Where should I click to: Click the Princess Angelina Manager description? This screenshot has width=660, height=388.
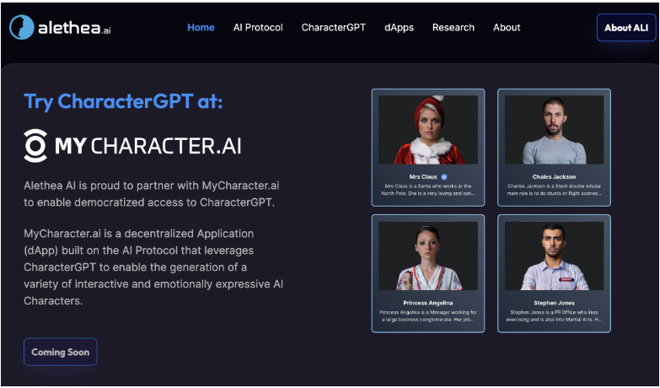428,316
